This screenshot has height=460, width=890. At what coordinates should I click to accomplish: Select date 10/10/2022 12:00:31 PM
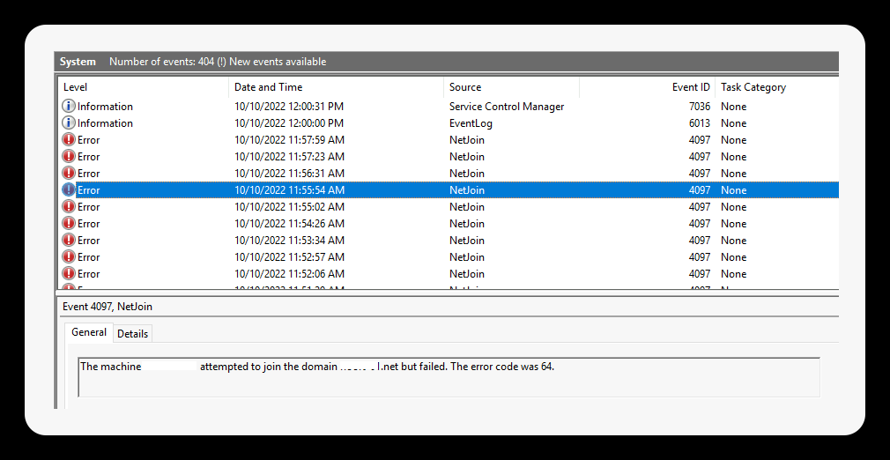289,107
